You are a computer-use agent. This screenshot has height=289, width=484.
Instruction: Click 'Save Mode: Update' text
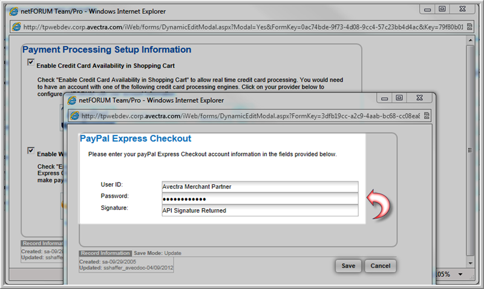(x=157, y=253)
